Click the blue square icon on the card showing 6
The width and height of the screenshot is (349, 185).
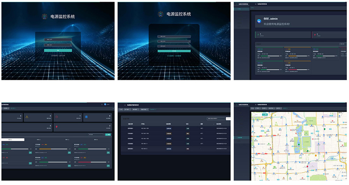click(87, 117)
